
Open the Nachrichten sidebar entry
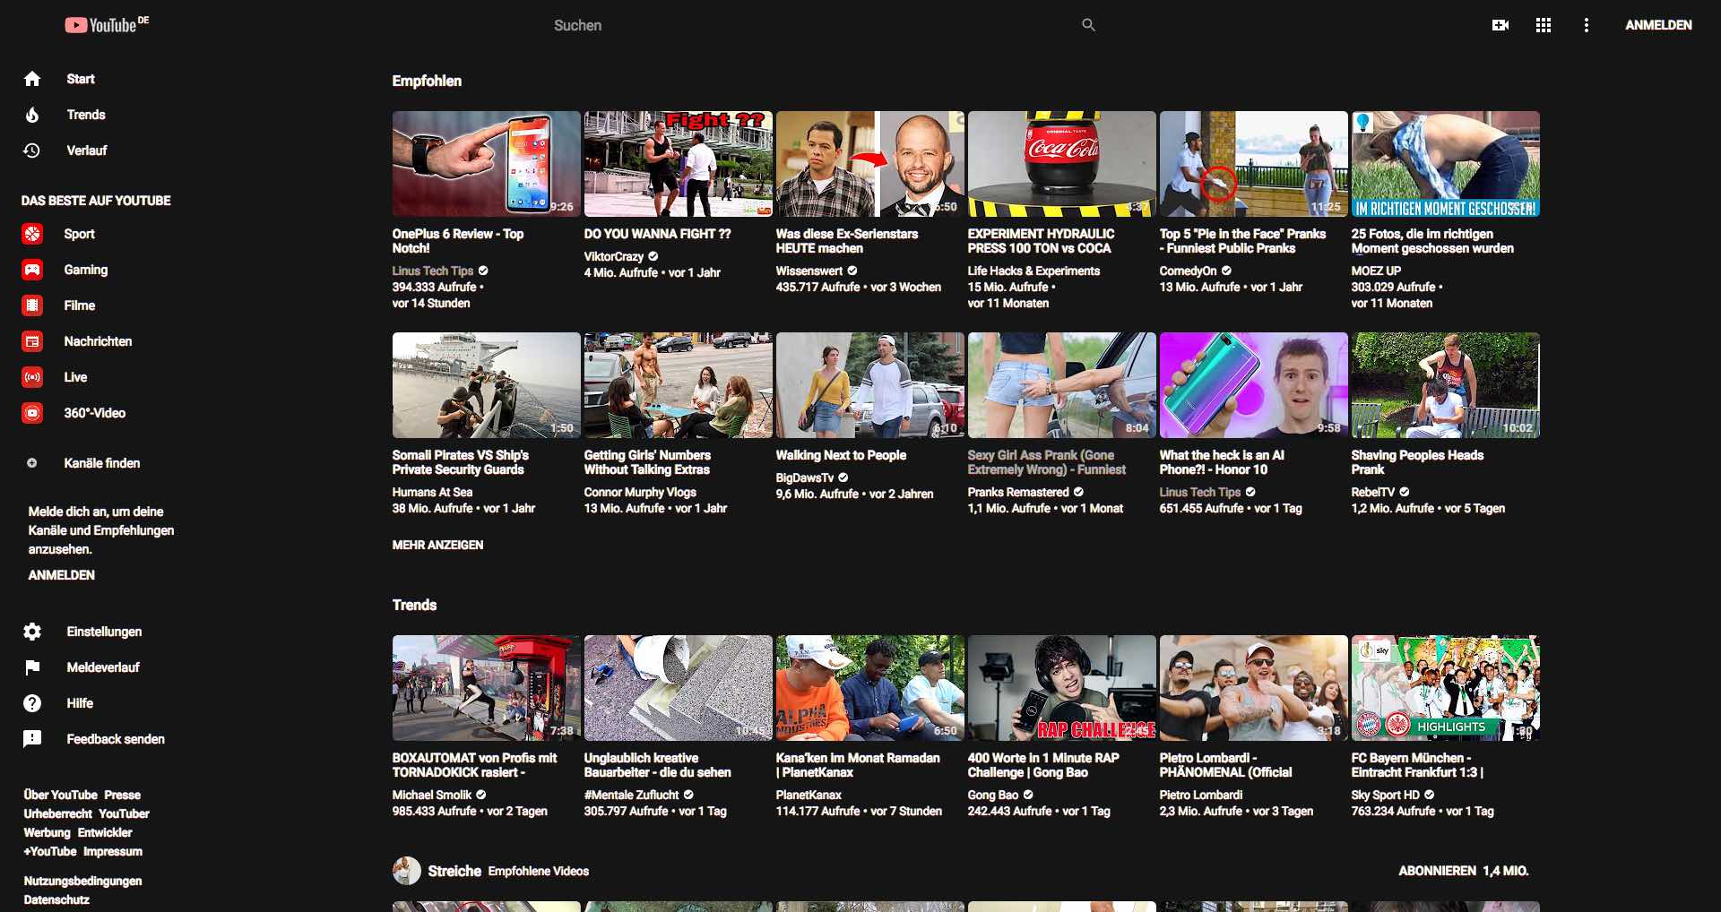[x=96, y=341]
